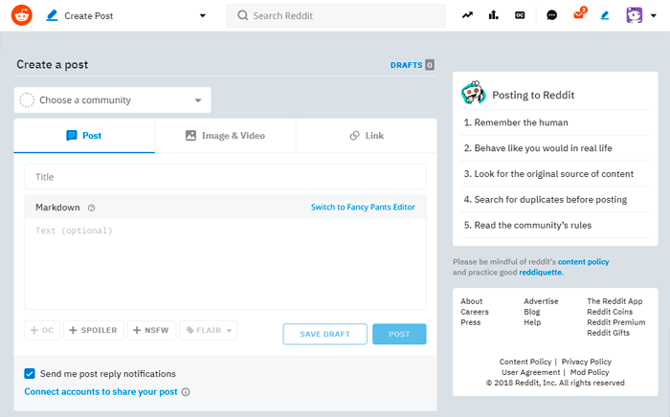Click the search magnifier icon

pyautogui.click(x=243, y=15)
